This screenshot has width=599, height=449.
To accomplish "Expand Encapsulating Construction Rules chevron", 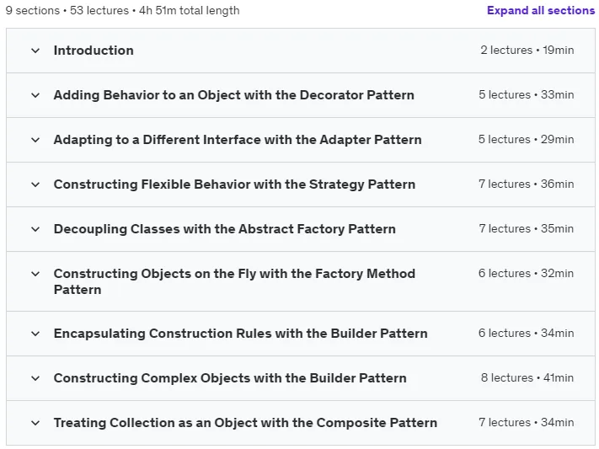I will click(35, 334).
